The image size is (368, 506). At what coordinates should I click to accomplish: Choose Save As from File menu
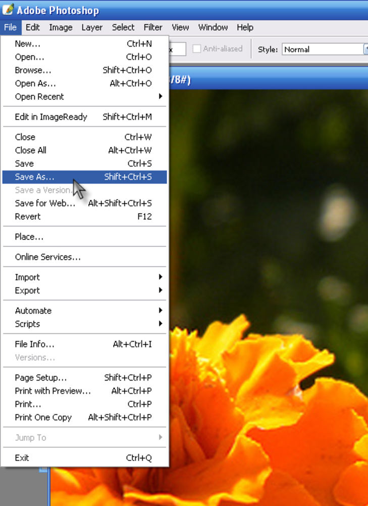click(84, 177)
